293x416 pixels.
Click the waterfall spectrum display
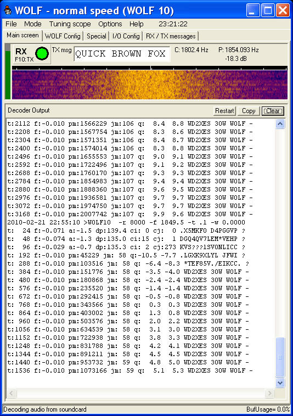[x=150, y=85]
